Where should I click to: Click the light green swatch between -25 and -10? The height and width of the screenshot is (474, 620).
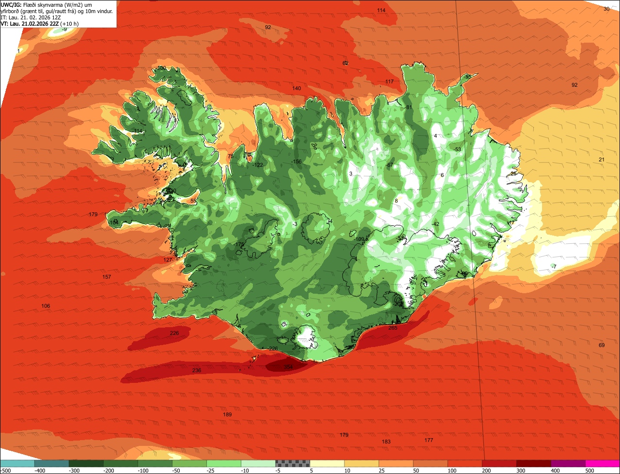tap(223, 463)
